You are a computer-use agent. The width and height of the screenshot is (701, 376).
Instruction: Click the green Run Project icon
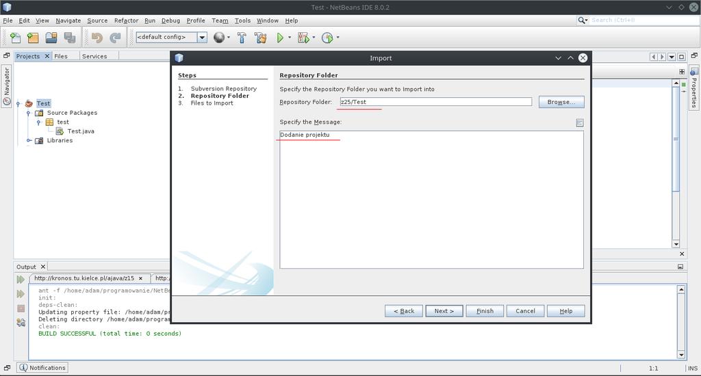(280, 38)
